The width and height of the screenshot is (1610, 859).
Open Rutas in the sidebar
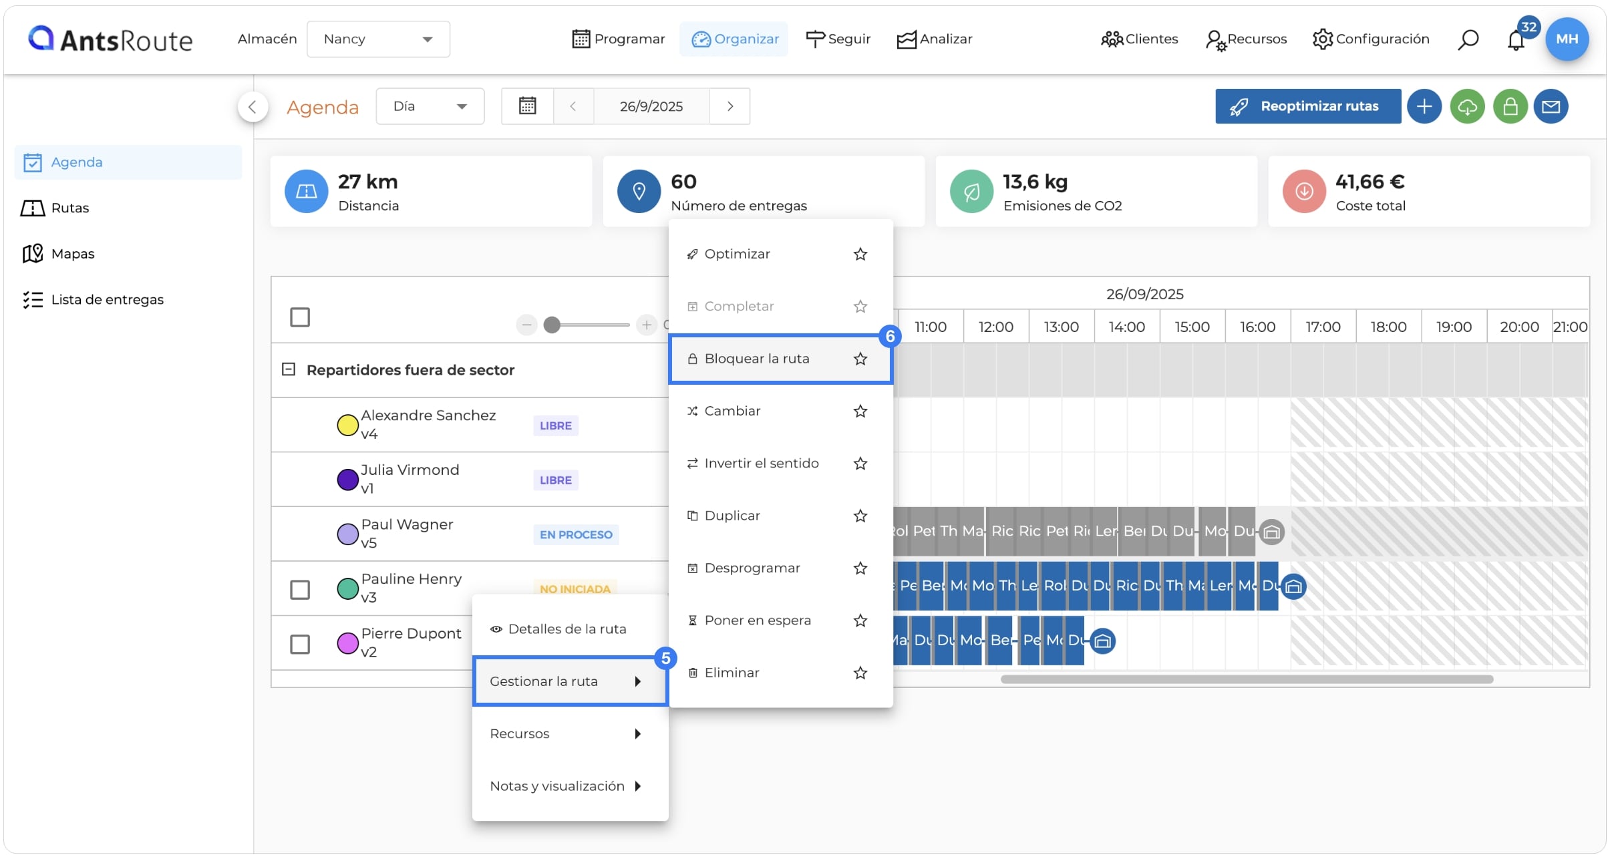coord(128,208)
